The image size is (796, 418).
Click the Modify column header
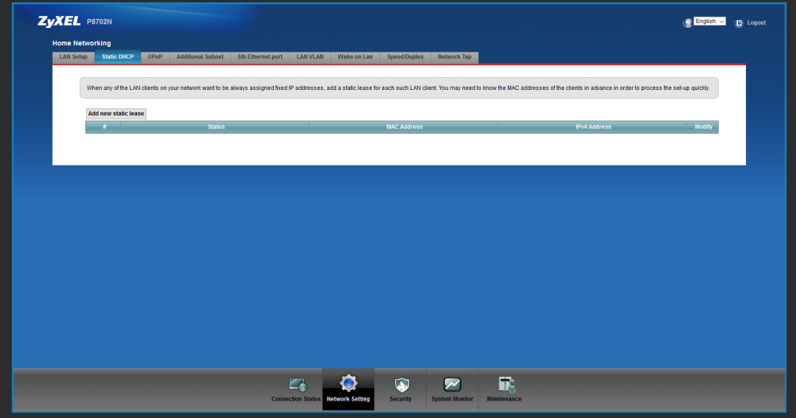pyautogui.click(x=703, y=127)
